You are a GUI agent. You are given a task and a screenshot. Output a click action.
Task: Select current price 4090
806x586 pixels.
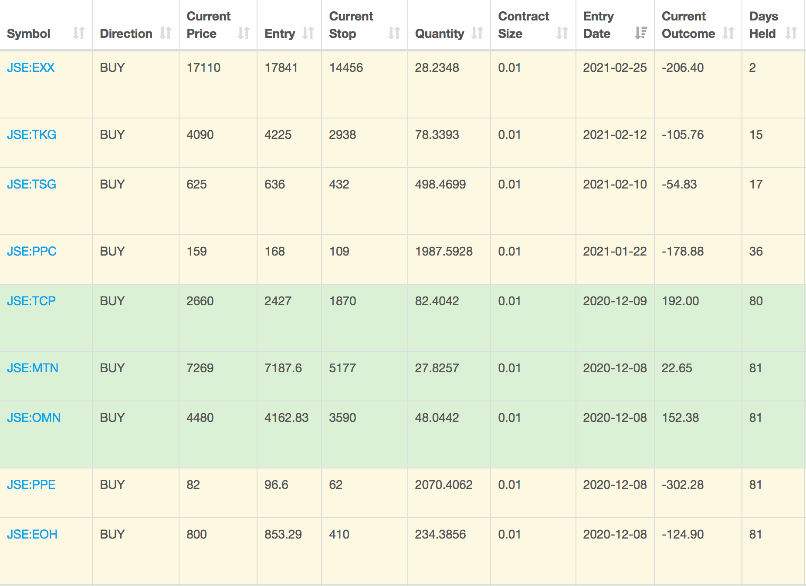click(x=200, y=135)
